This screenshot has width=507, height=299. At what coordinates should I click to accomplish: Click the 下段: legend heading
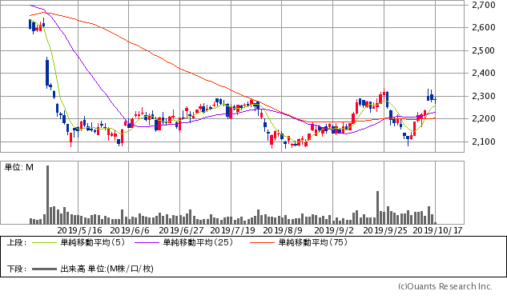coord(17,269)
